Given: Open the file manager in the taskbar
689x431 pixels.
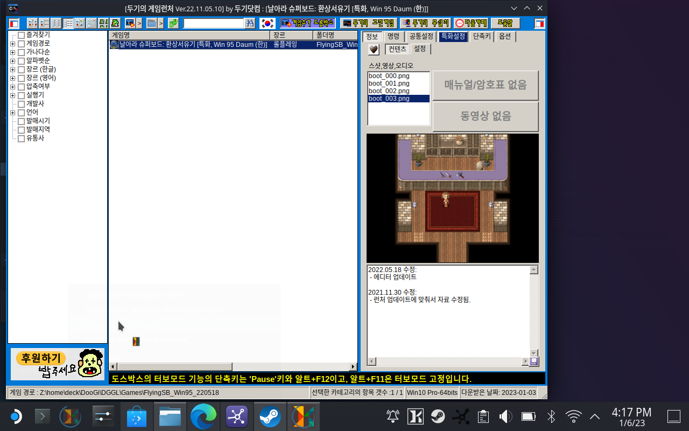Looking at the screenshot, I should [170, 416].
